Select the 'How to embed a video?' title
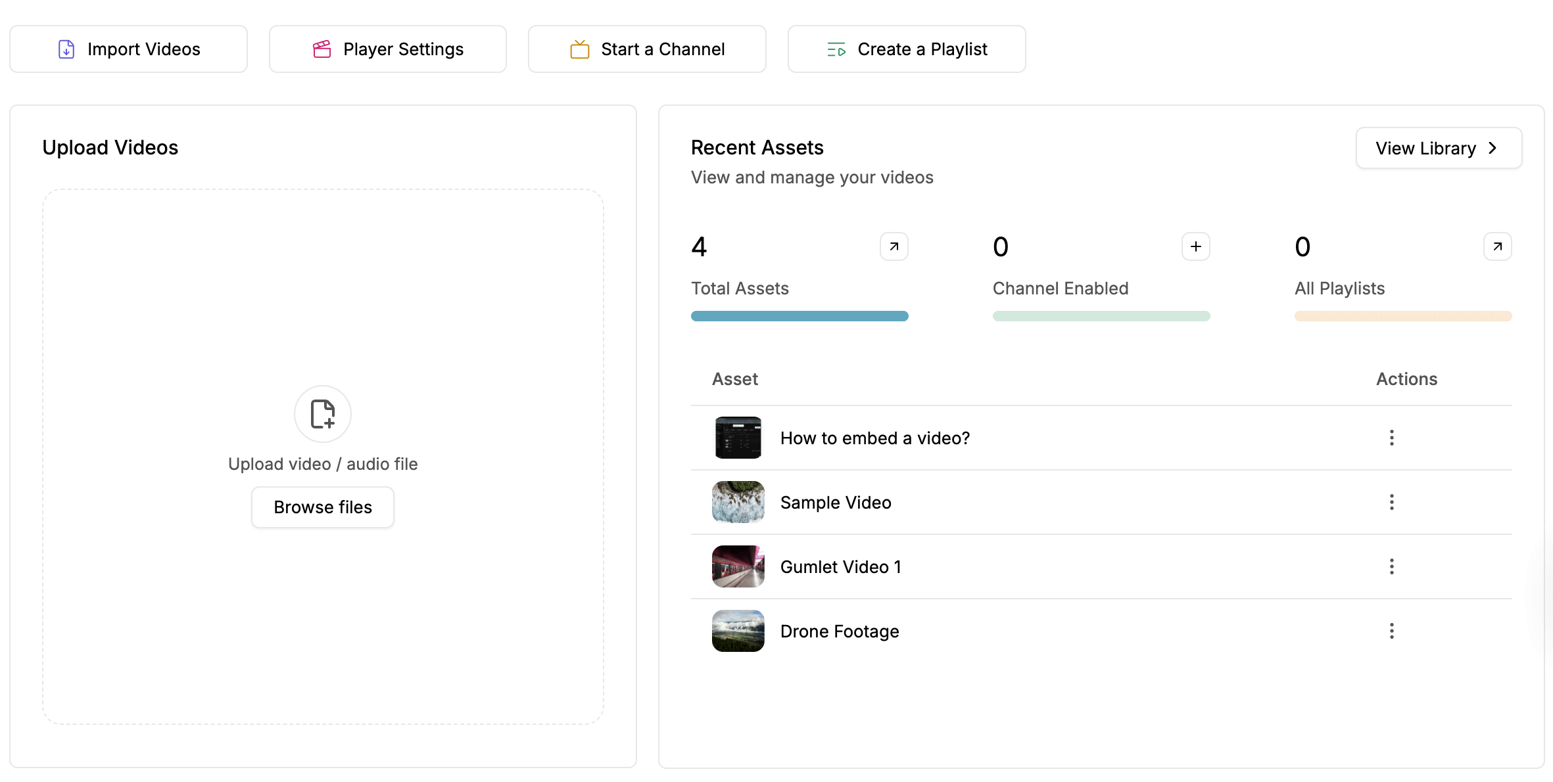 [875, 438]
